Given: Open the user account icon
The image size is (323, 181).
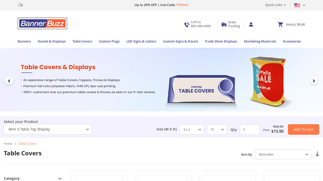Looking at the screenshot, I should click(x=251, y=25).
